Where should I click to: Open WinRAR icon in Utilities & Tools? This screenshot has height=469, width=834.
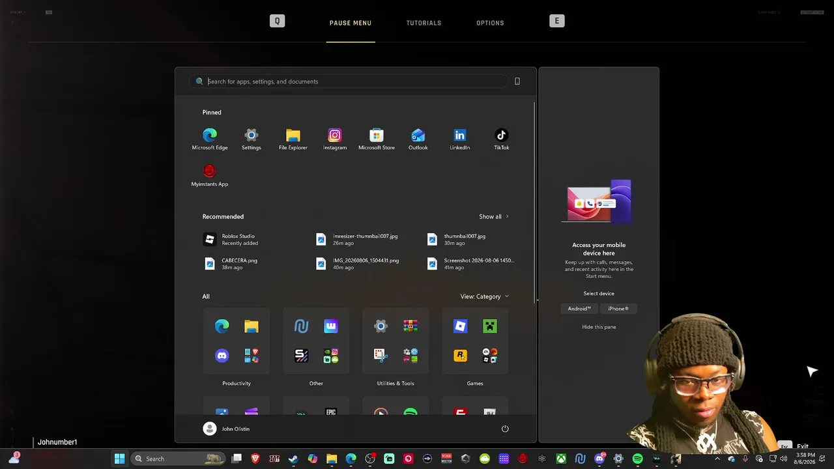click(x=410, y=326)
